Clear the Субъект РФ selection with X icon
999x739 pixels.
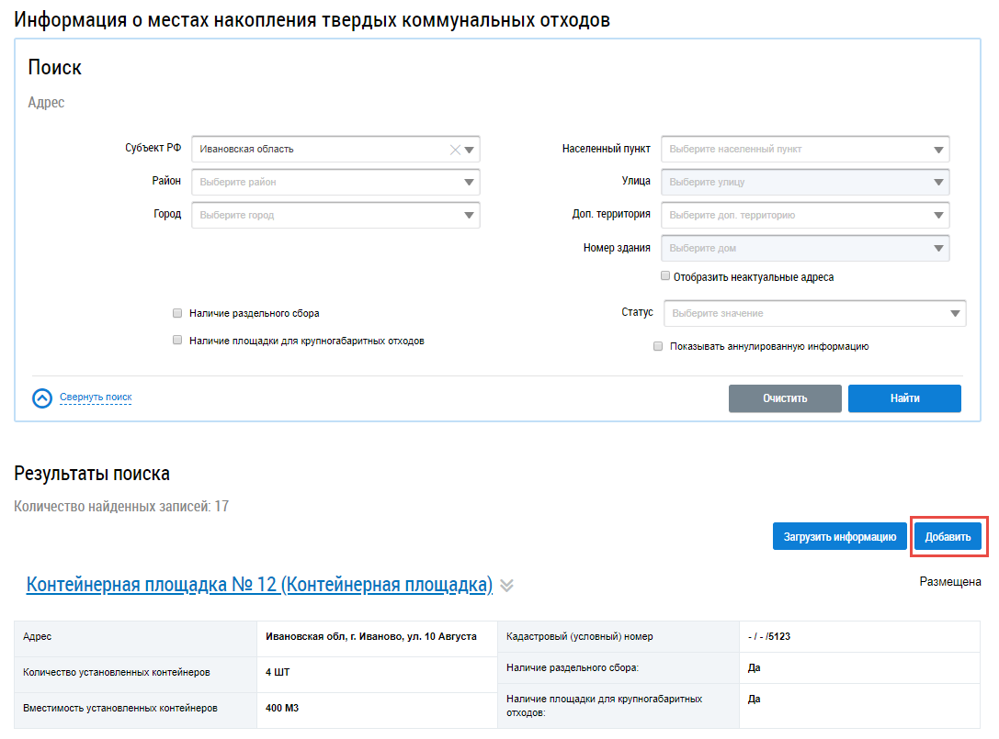(x=455, y=150)
